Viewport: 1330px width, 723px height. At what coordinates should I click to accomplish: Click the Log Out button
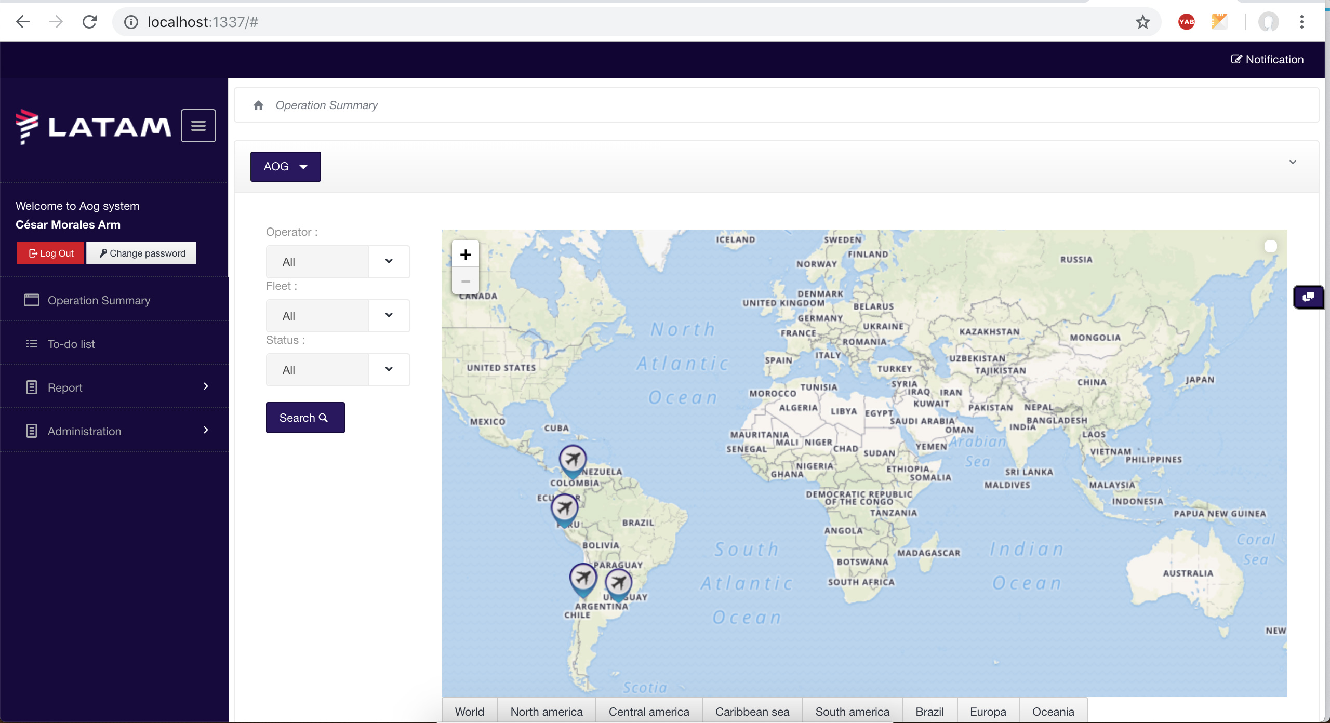(50, 253)
